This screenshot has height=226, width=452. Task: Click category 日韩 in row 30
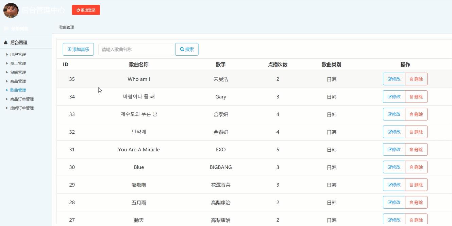[x=332, y=167]
